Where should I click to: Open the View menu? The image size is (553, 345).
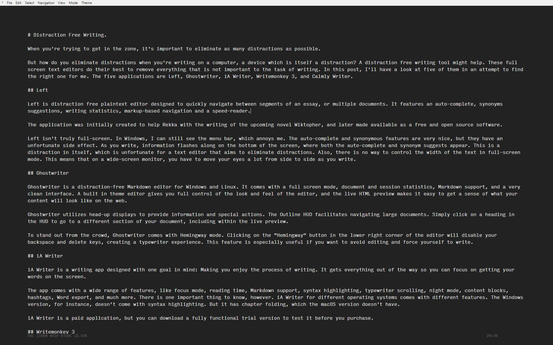click(61, 3)
